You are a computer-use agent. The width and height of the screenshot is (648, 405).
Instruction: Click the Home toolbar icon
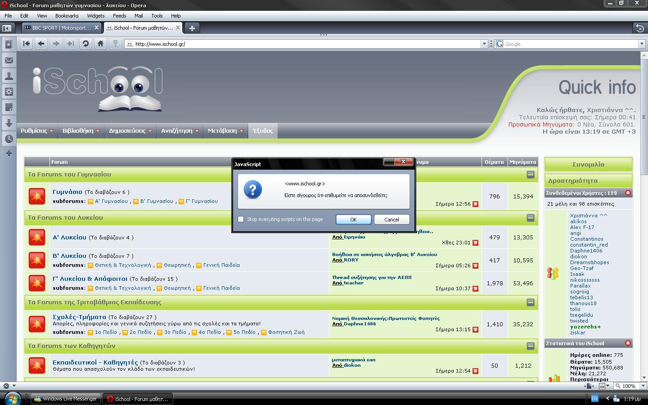(100, 44)
